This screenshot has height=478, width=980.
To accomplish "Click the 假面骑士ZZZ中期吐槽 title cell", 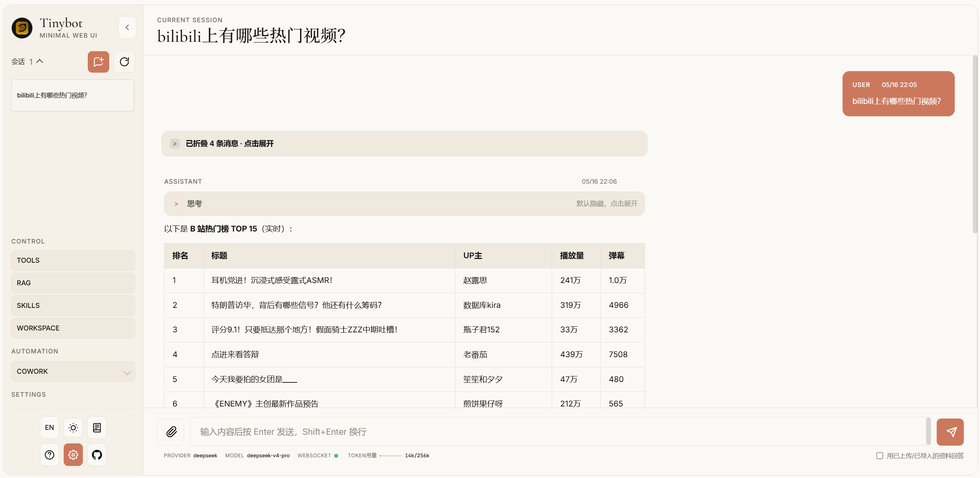I will (x=305, y=329).
